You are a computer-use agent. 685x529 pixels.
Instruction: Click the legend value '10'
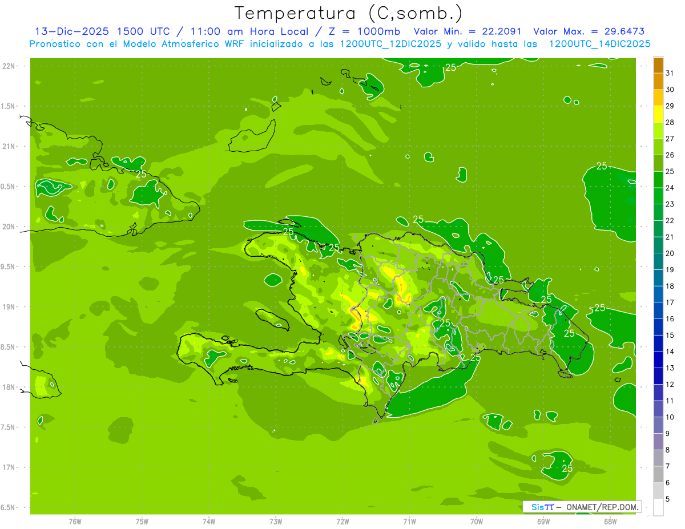click(x=670, y=417)
